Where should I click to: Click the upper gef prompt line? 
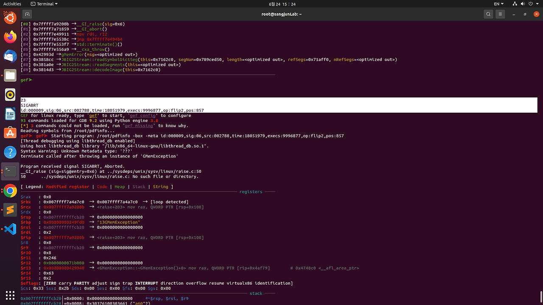click(x=26, y=80)
